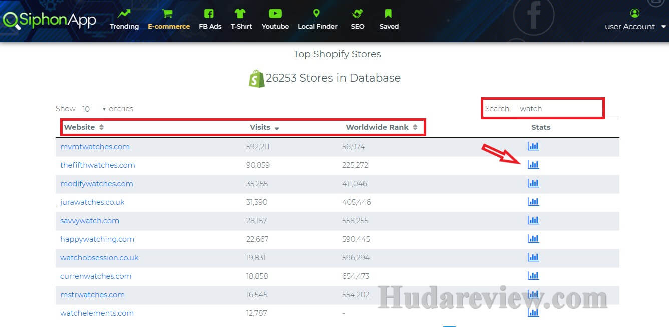669x327 pixels.
Task: Open the Saved section
Action: click(x=389, y=19)
